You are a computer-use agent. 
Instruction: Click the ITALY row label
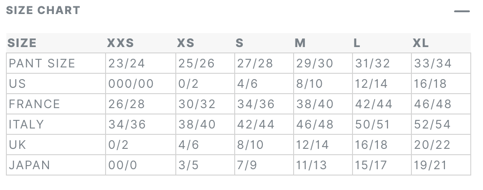click(26, 124)
